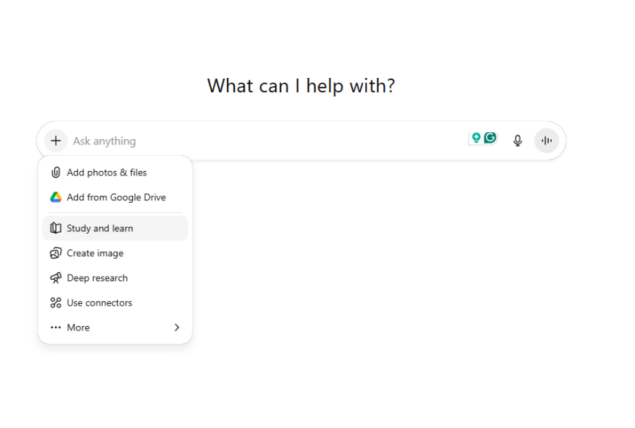Choose the "Add from Google Drive" label
This screenshot has height=428, width=635.
pyautogui.click(x=116, y=197)
